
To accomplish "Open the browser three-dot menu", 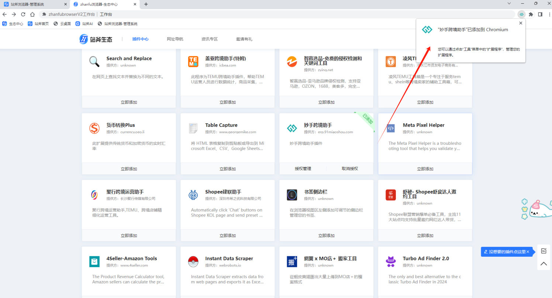I will 549,14.
